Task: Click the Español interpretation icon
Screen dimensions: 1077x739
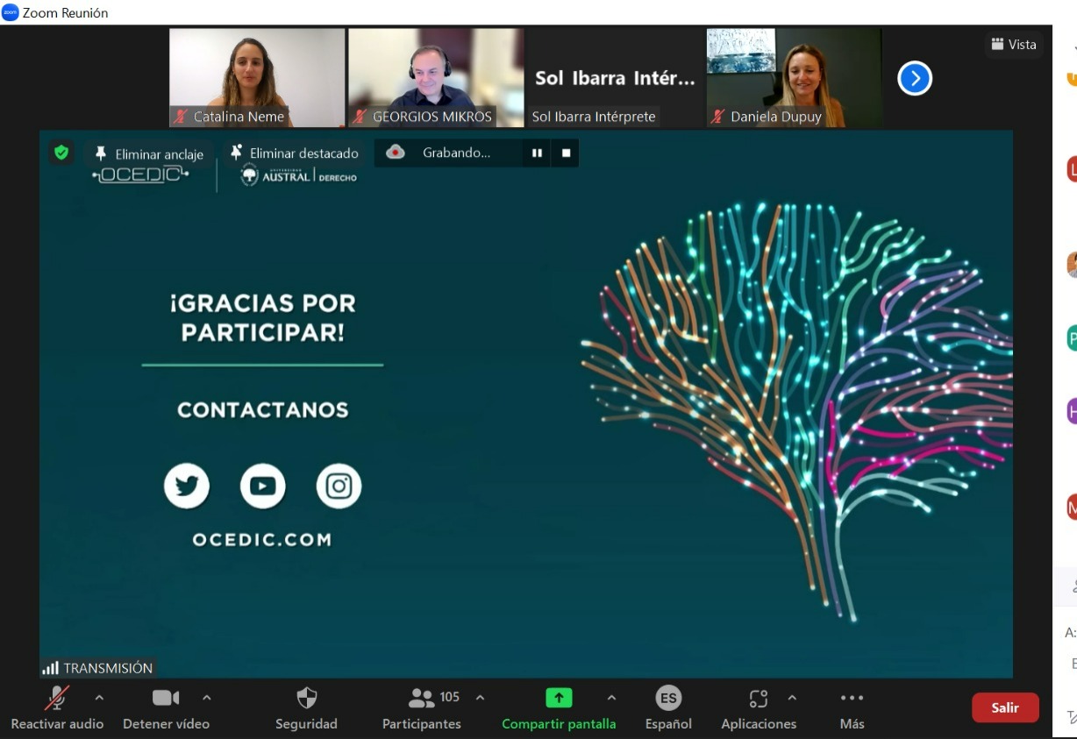Action: pos(668,699)
